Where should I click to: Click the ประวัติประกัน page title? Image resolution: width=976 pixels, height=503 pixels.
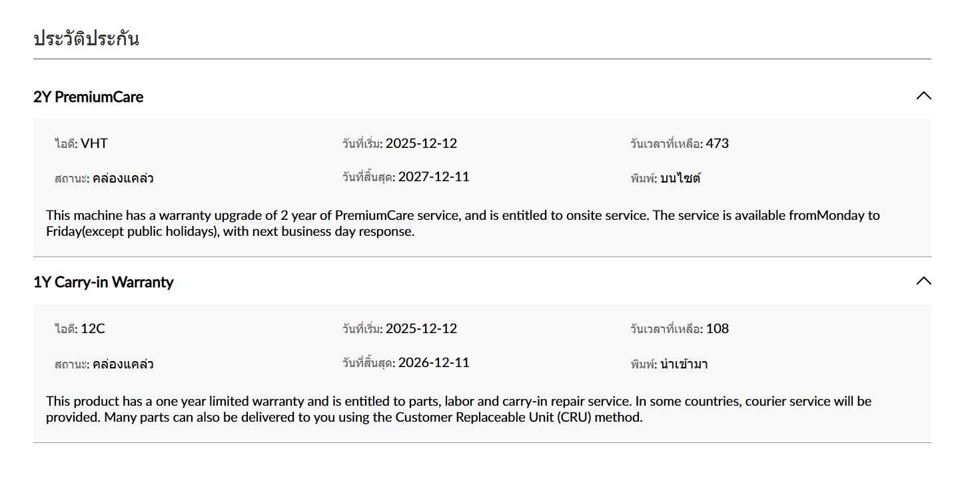(x=86, y=38)
